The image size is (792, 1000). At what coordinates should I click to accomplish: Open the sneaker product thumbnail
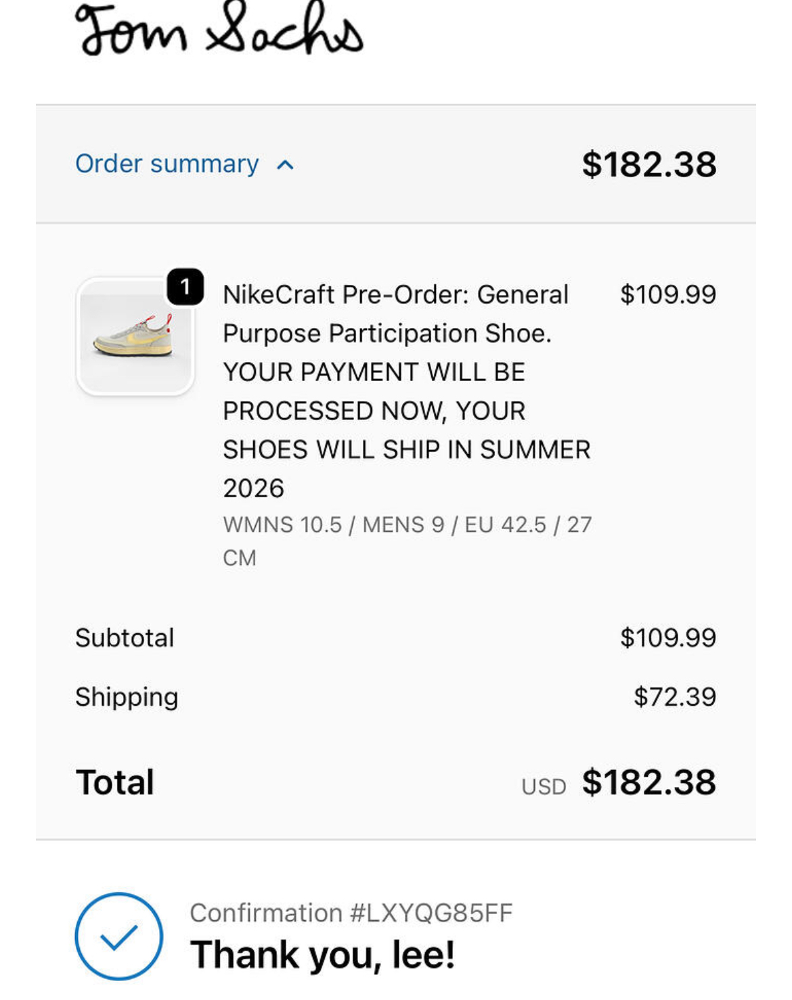click(x=135, y=337)
